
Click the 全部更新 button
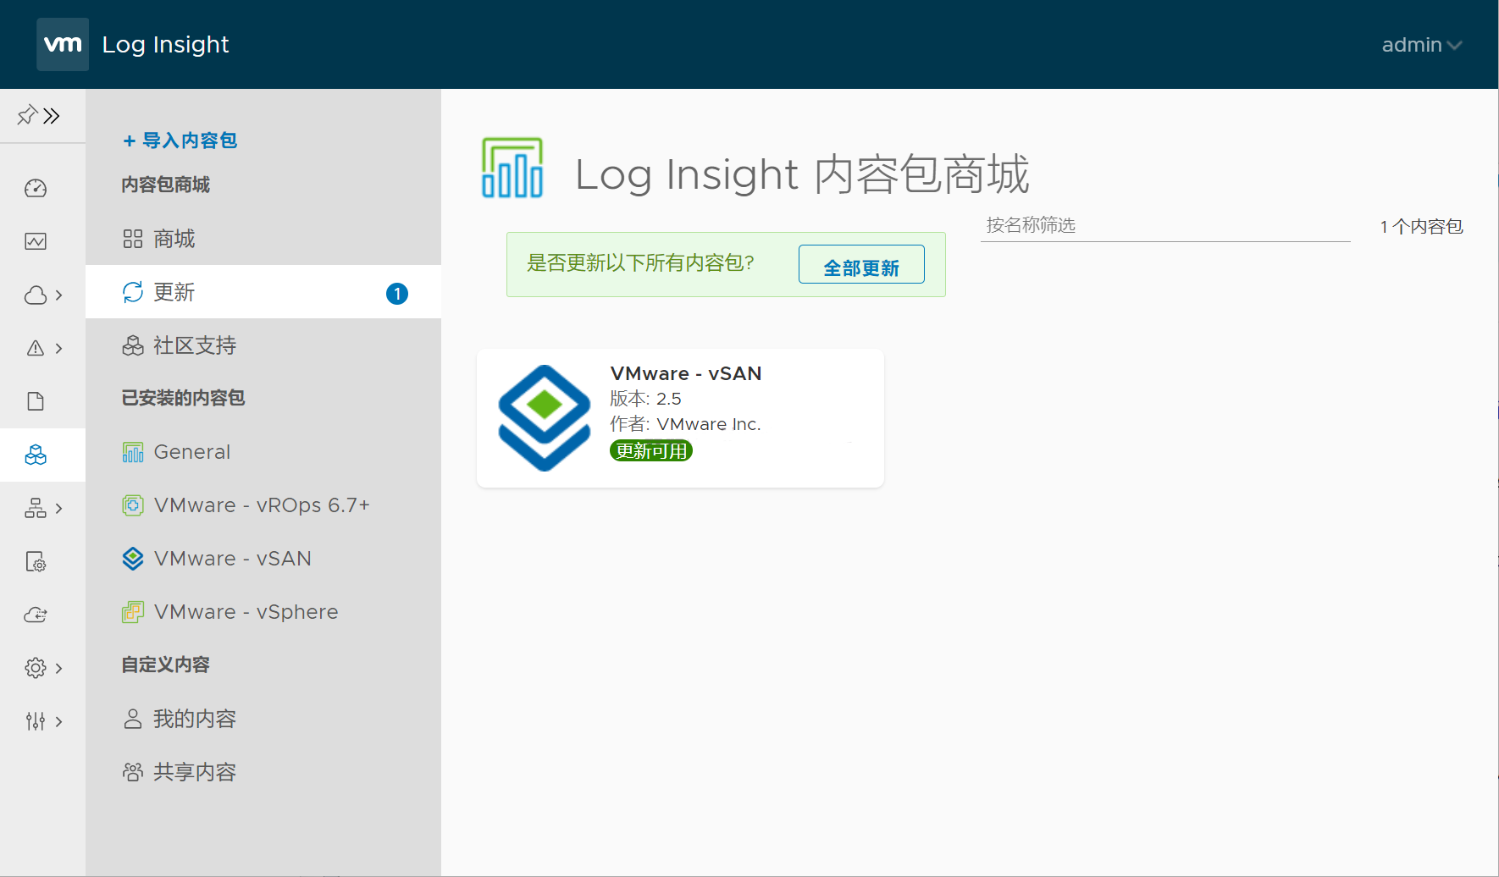[x=860, y=265]
